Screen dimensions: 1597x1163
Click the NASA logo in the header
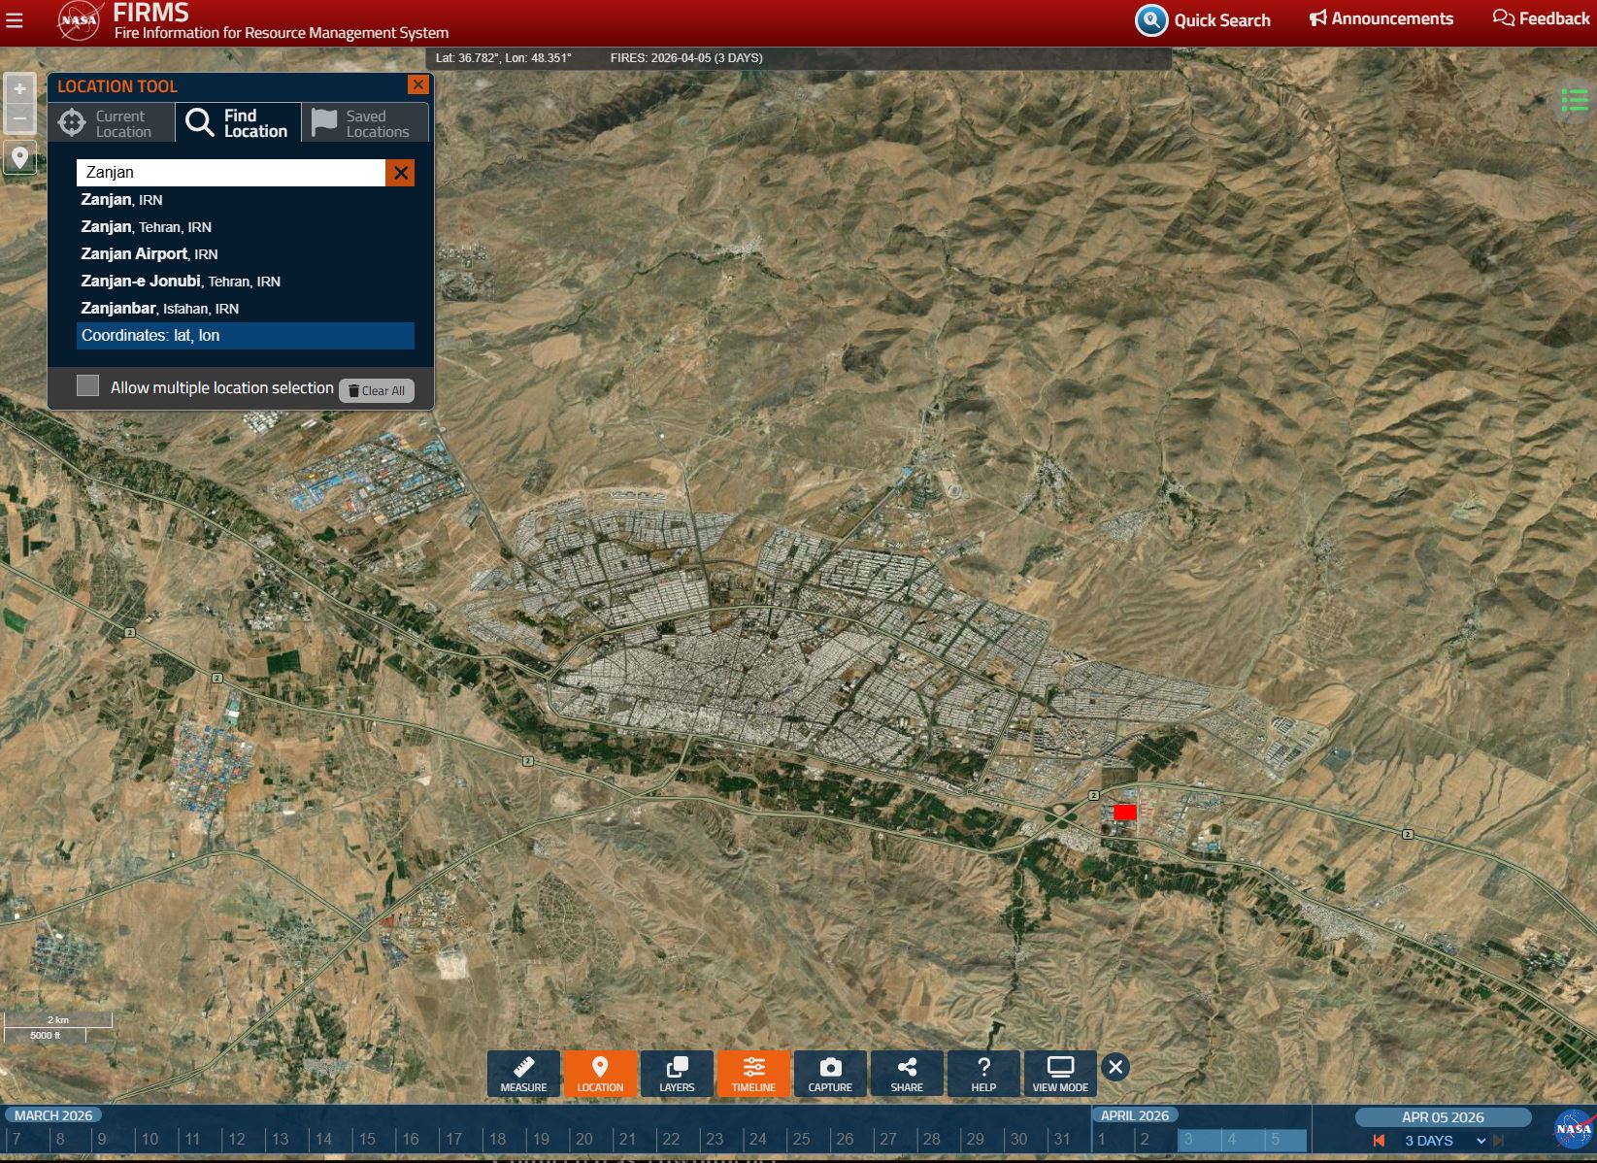pyautogui.click(x=79, y=21)
